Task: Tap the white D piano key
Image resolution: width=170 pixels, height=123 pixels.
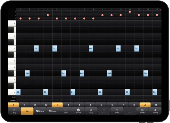Action: (12, 79)
